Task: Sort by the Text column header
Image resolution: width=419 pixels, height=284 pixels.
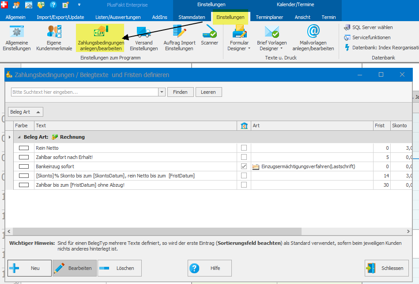Action: point(136,125)
